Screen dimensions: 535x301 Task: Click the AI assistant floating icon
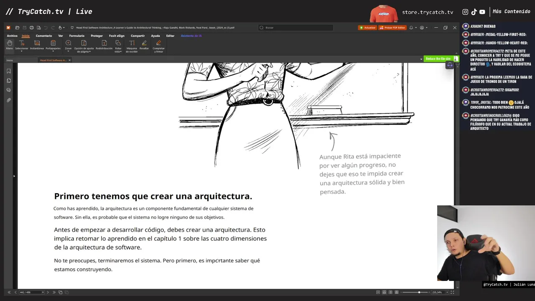coord(449,65)
